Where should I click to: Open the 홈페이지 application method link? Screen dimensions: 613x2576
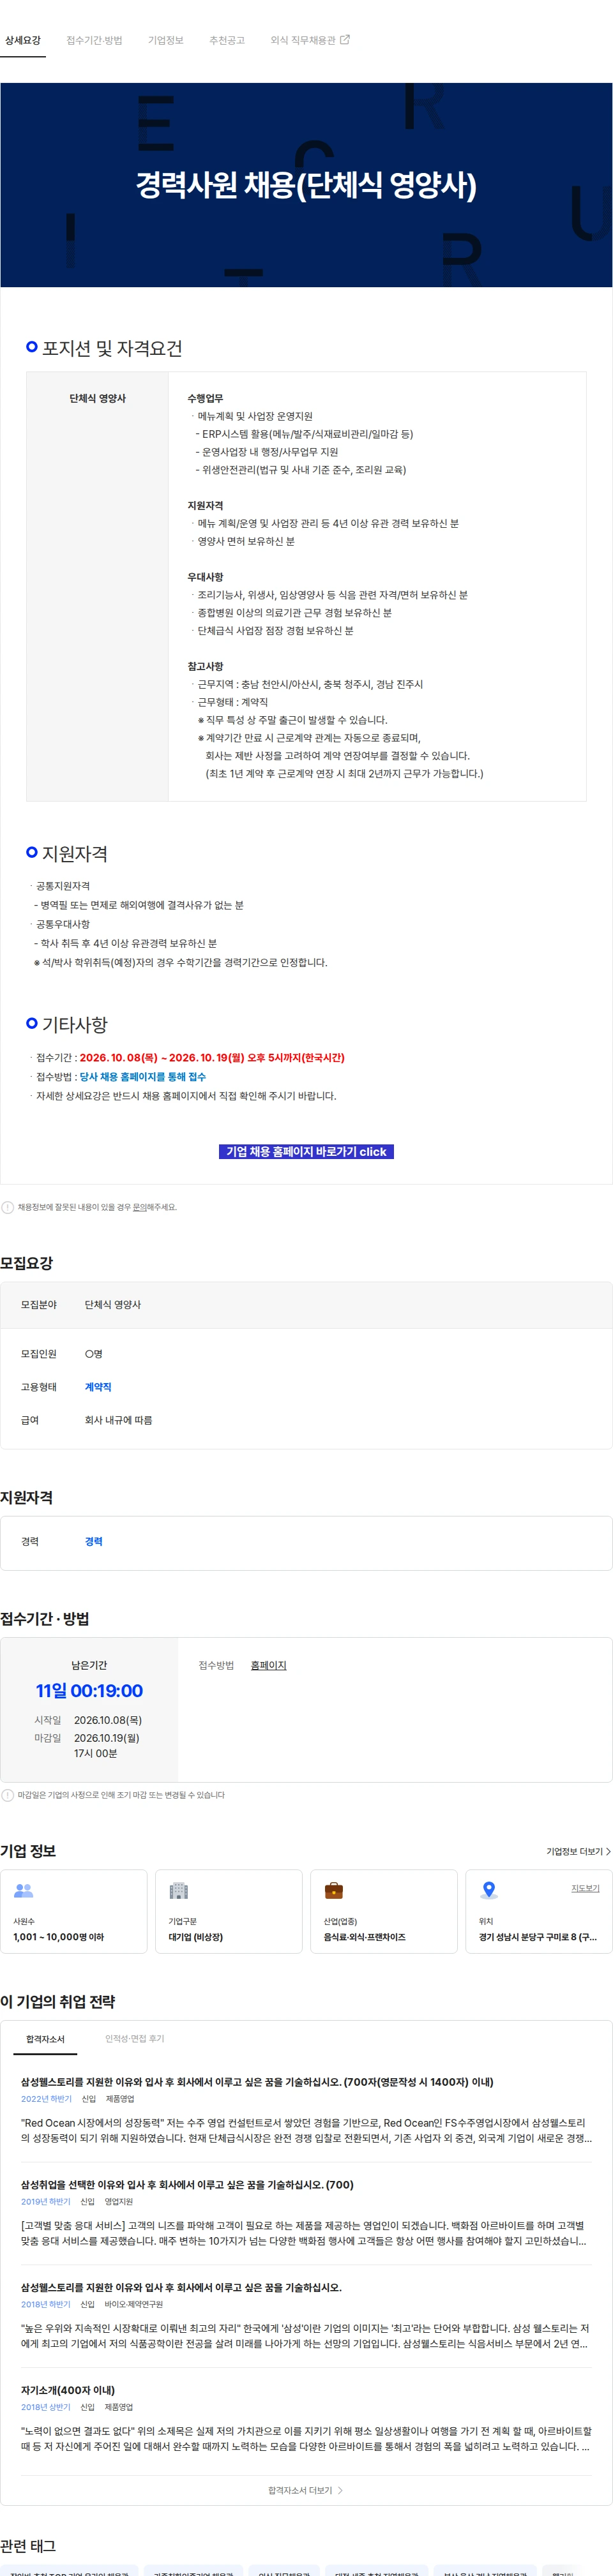point(268,1665)
